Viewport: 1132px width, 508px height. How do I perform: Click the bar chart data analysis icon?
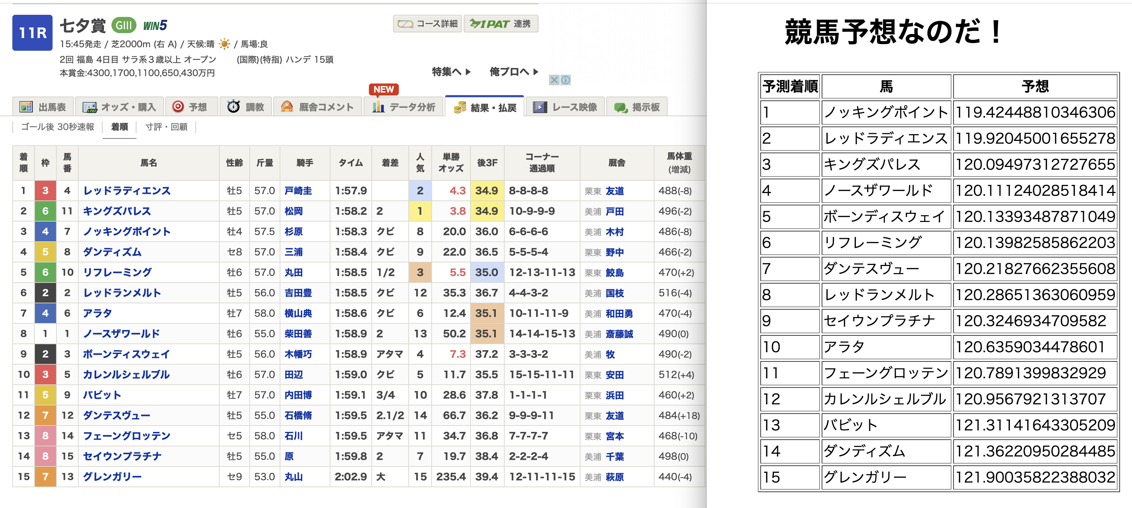(378, 107)
